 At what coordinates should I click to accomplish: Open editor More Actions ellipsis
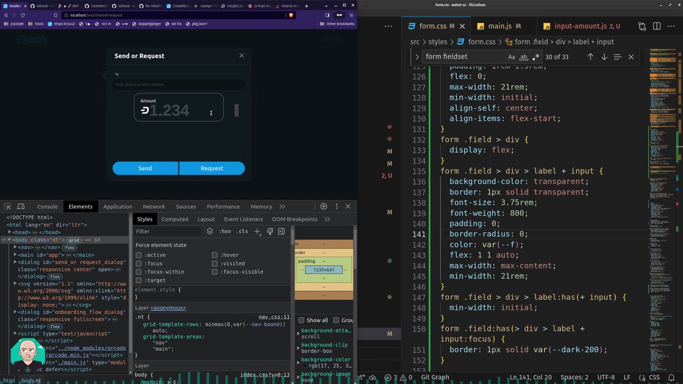point(671,26)
